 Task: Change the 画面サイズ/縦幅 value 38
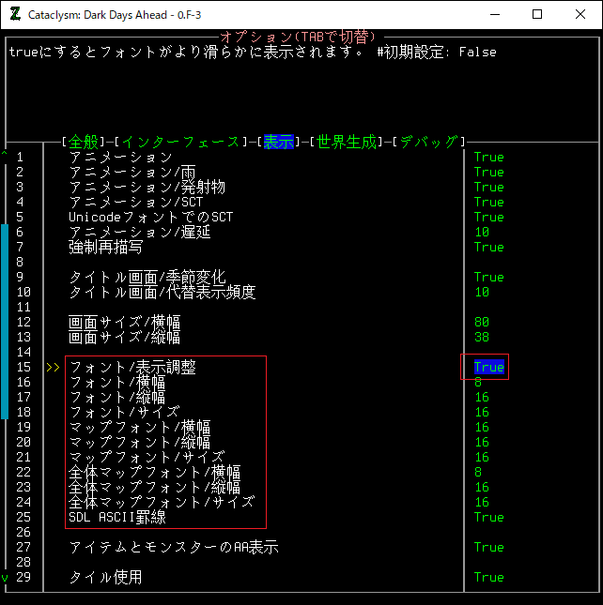[482, 338]
